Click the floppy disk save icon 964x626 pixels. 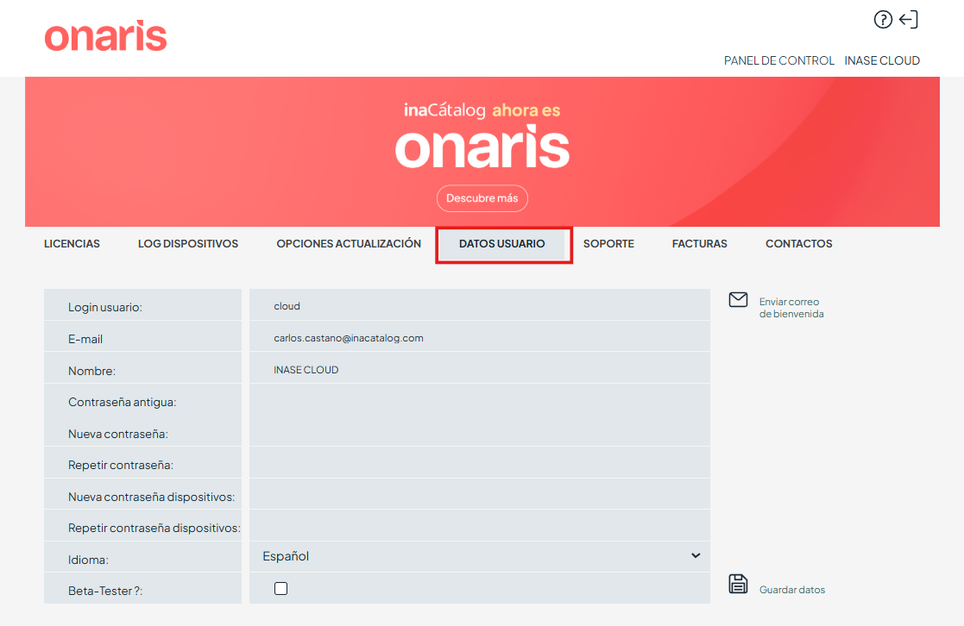(738, 584)
